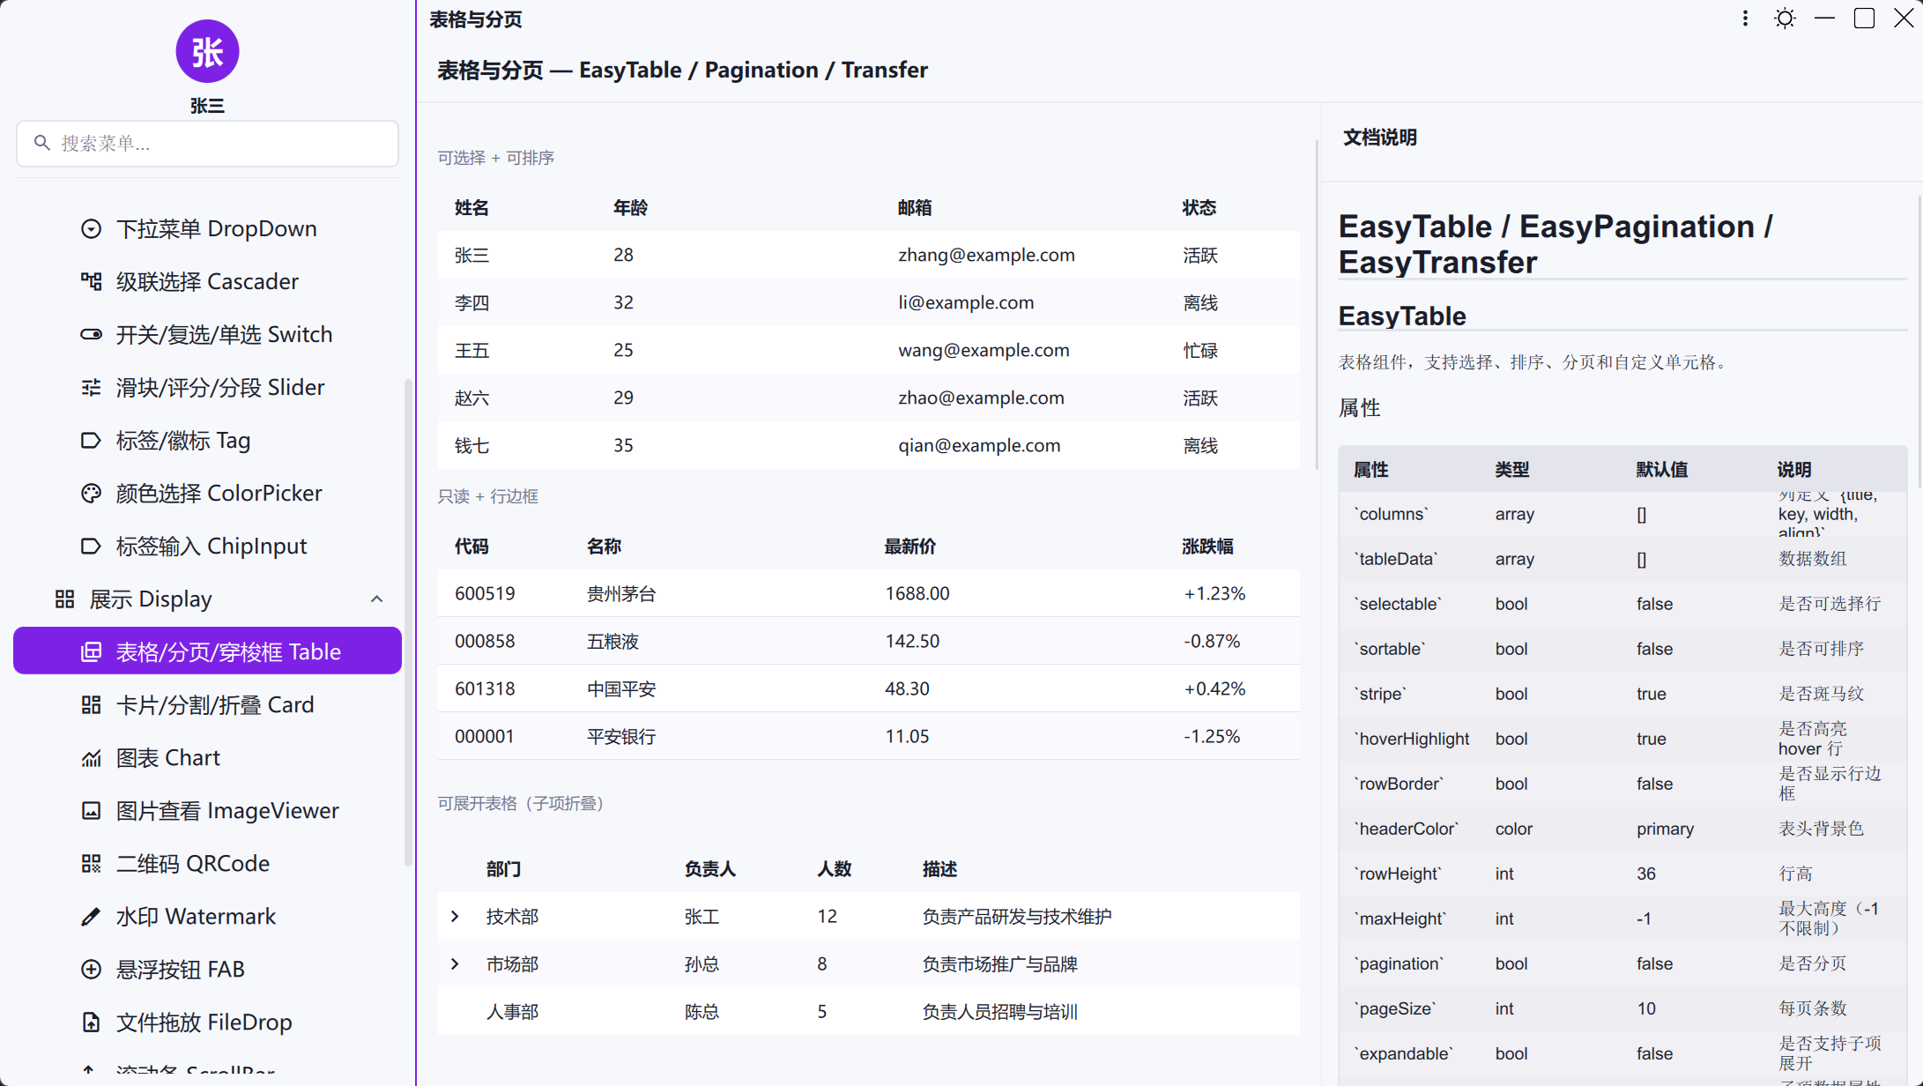Image resolution: width=1923 pixels, height=1086 pixels.
Task: Open the three-dot more options menu
Action: point(1745,19)
